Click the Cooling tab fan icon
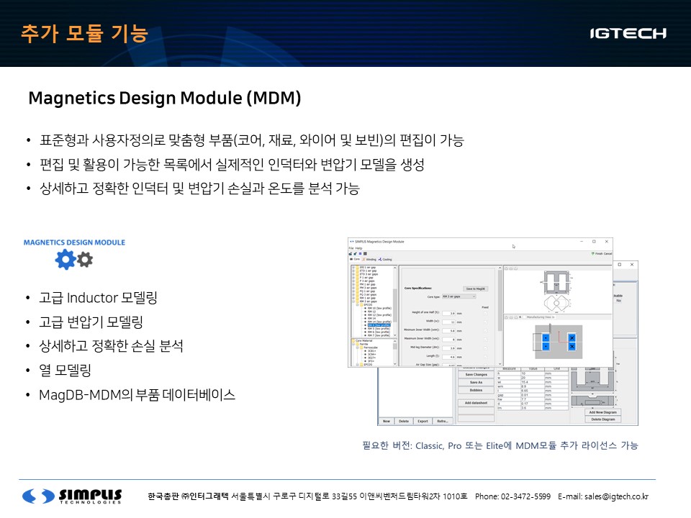Viewport: 691px width, 518px height. click(380, 260)
